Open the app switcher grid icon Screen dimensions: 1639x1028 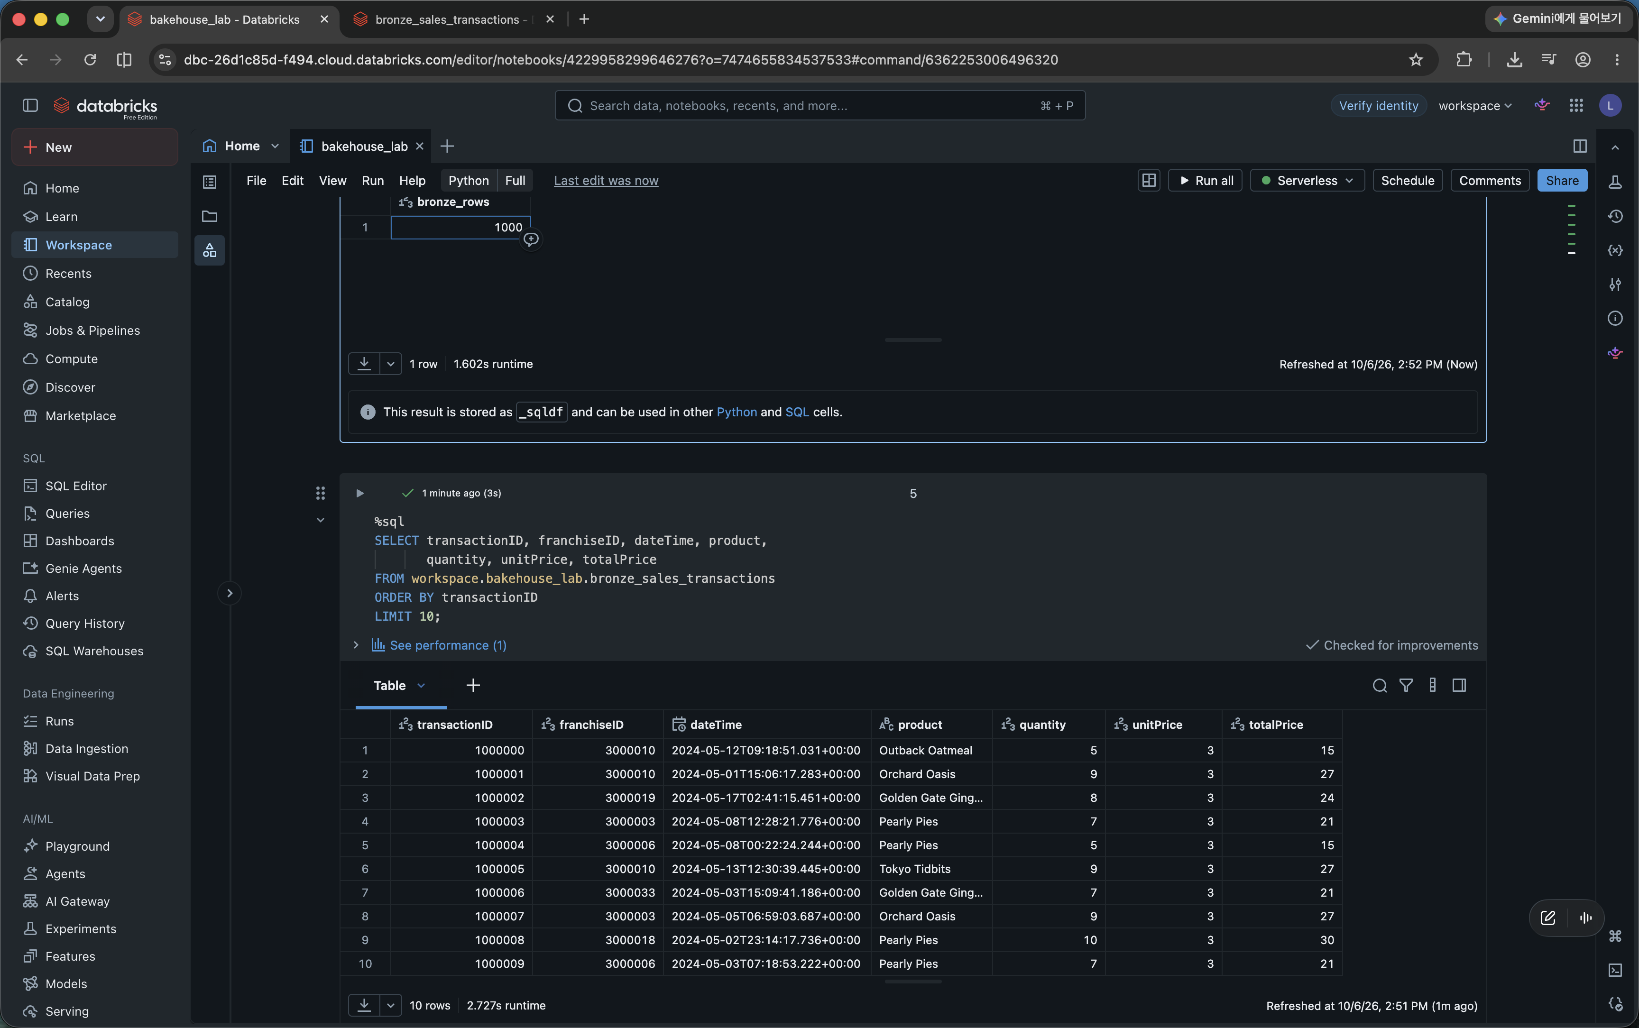click(x=1576, y=105)
